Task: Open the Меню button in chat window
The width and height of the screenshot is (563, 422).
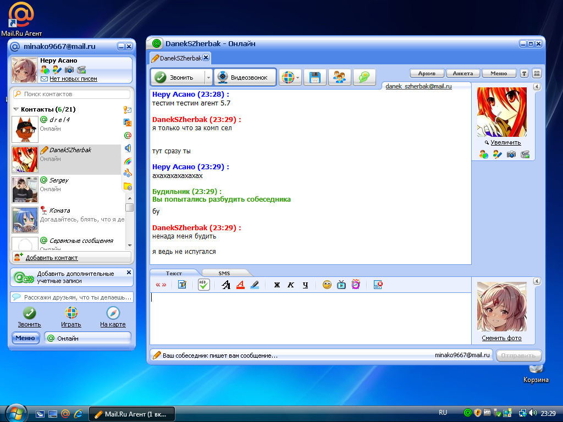Action: (498, 73)
